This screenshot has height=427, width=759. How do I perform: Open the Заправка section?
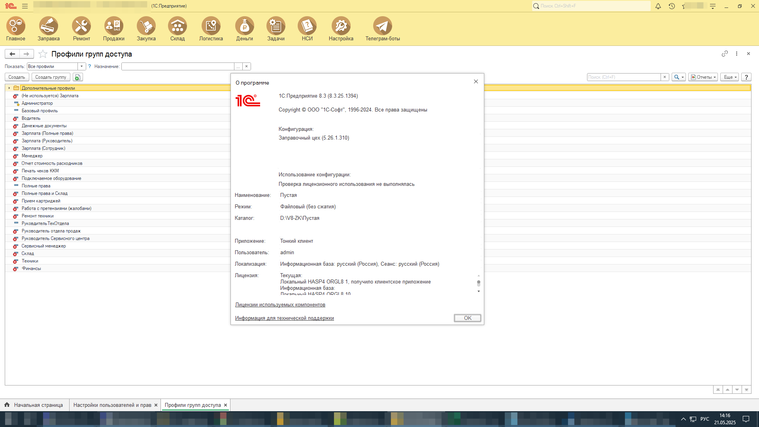pos(49,29)
